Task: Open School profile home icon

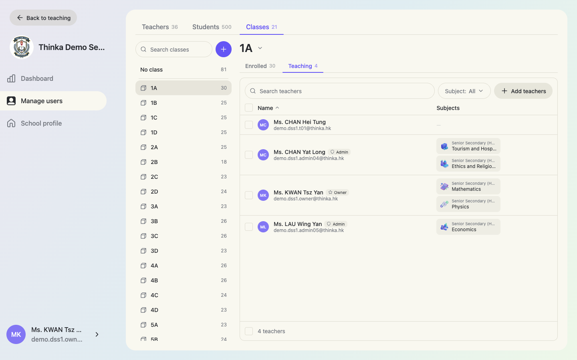Action: (x=11, y=123)
